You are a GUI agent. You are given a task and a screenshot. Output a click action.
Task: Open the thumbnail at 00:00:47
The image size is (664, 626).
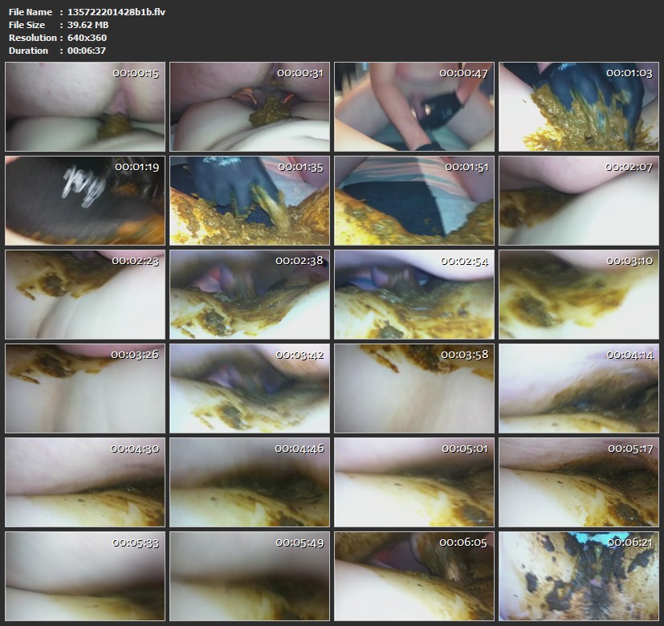coord(413,107)
